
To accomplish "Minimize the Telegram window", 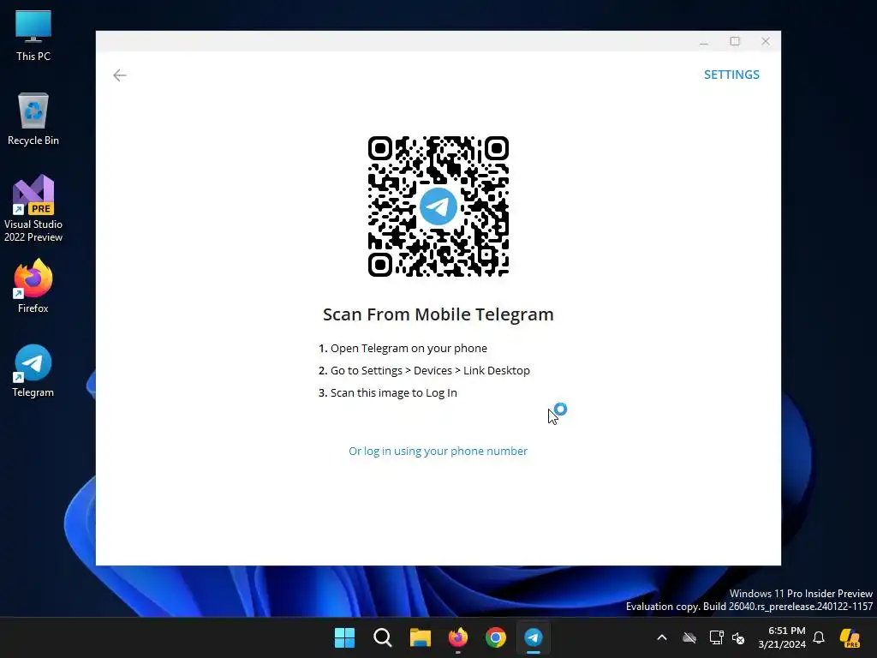I will pyautogui.click(x=704, y=41).
